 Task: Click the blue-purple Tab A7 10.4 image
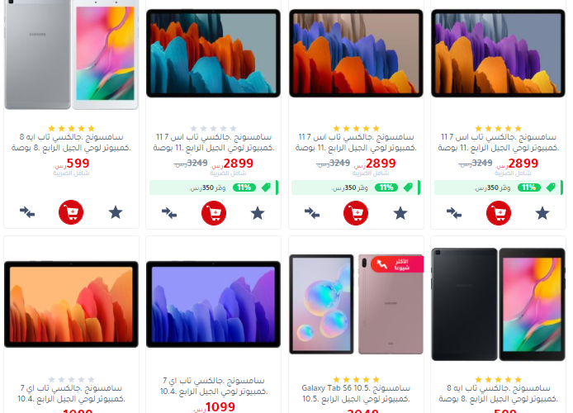coord(213,304)
